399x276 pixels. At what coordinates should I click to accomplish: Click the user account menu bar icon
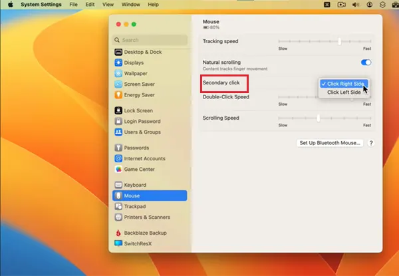pyautogui.click(x=370, y=5)
